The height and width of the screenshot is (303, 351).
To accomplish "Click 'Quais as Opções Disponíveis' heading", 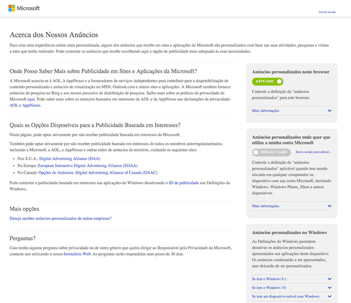I will tap(95, 125).
